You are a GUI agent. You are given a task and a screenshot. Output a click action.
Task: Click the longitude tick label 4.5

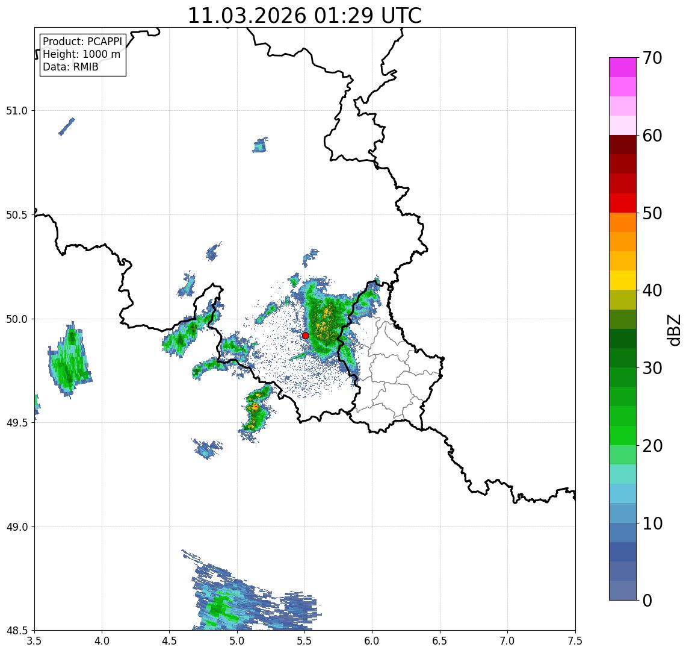tap(170, 641)
